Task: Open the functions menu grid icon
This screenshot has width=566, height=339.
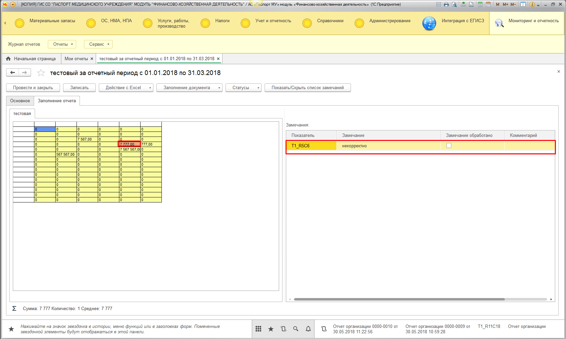Action: tap(259, 329)
